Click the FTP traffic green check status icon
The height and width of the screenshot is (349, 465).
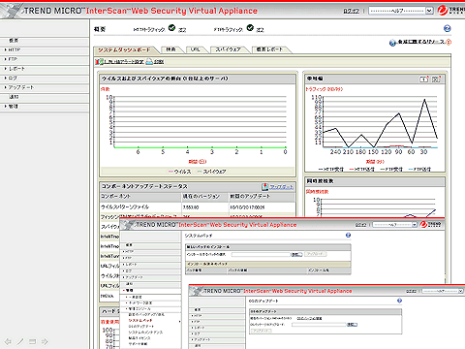click(x=250, y=28)
